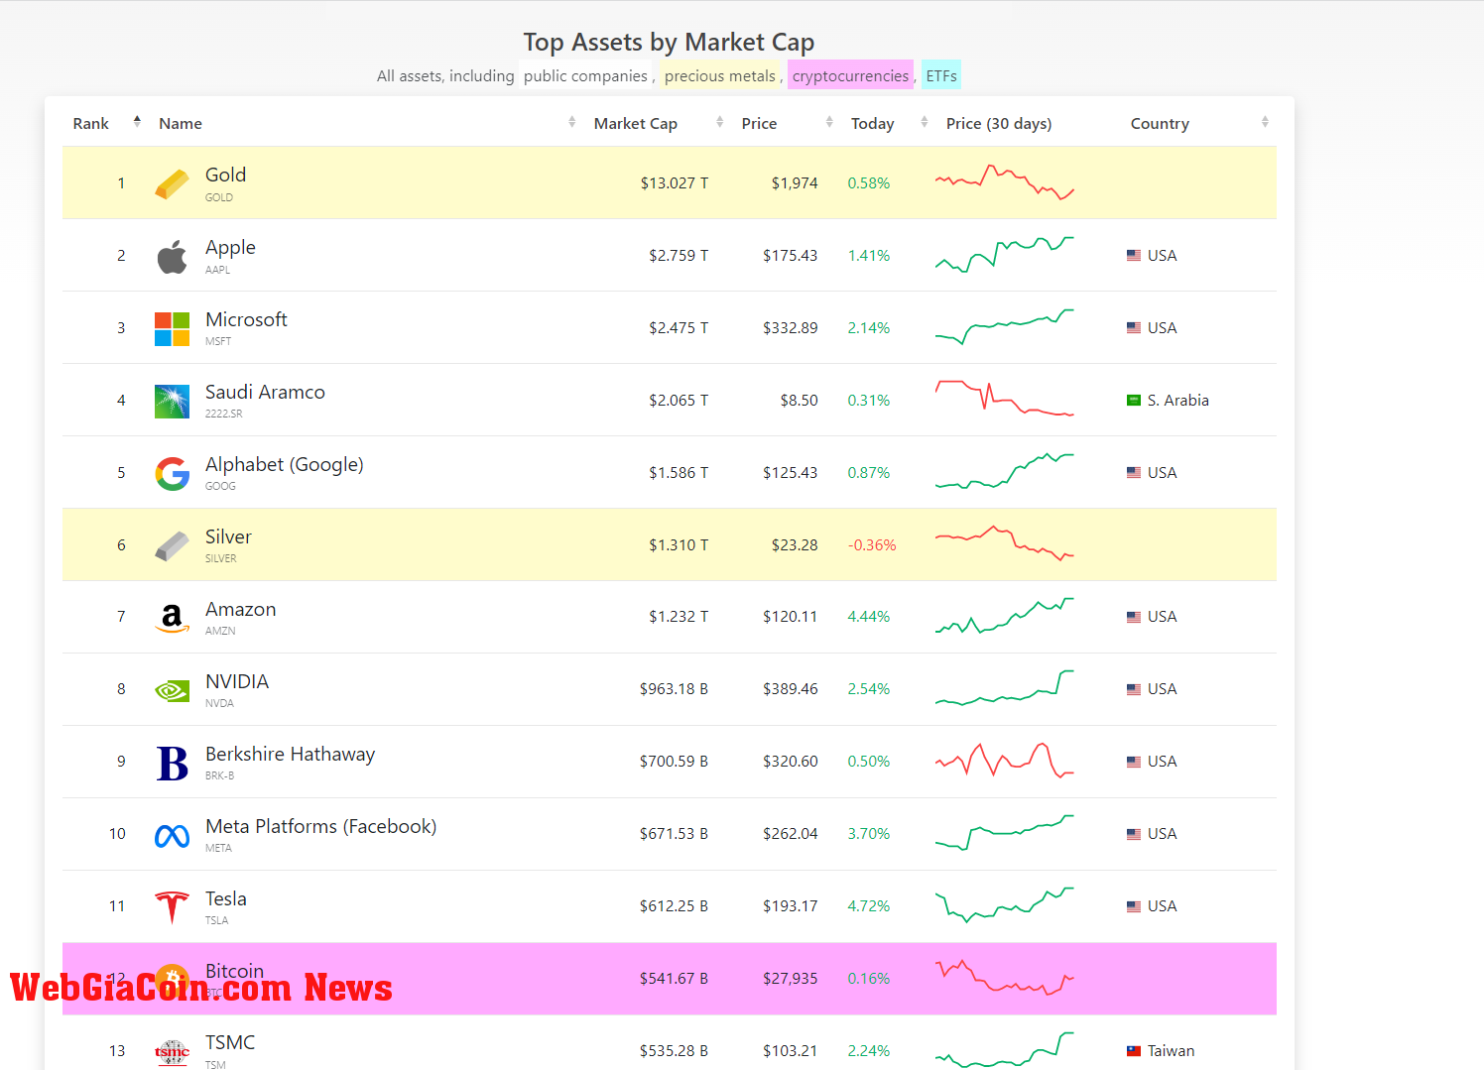Click the Tesla logo icon
This screenshot has width=1484, height=1070.
pos(173,907)
